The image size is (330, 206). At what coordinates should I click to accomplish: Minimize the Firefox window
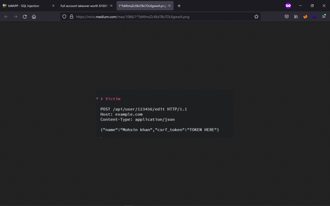(x=300, y=5)
